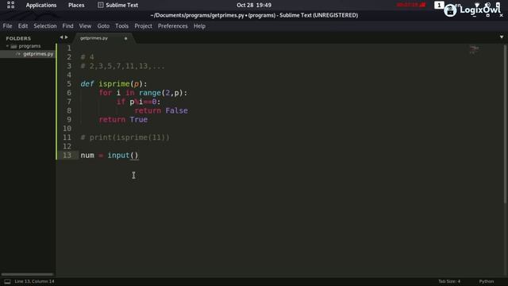This screenshot has width=508, height=286.
Task: Open the Edit menu
Action: point(23,26)
